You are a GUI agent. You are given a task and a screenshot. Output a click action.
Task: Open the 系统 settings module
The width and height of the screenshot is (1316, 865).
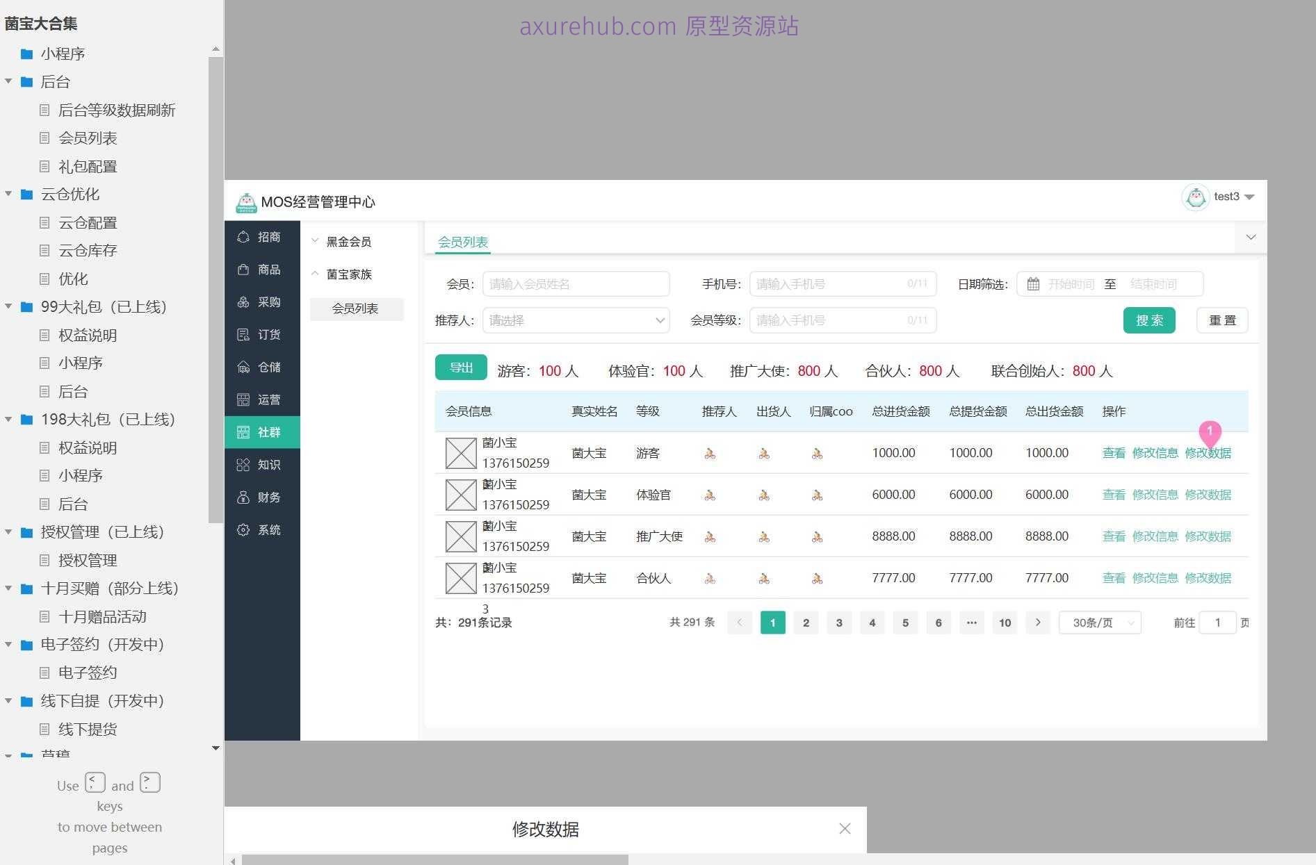click(x=261, y=529)
